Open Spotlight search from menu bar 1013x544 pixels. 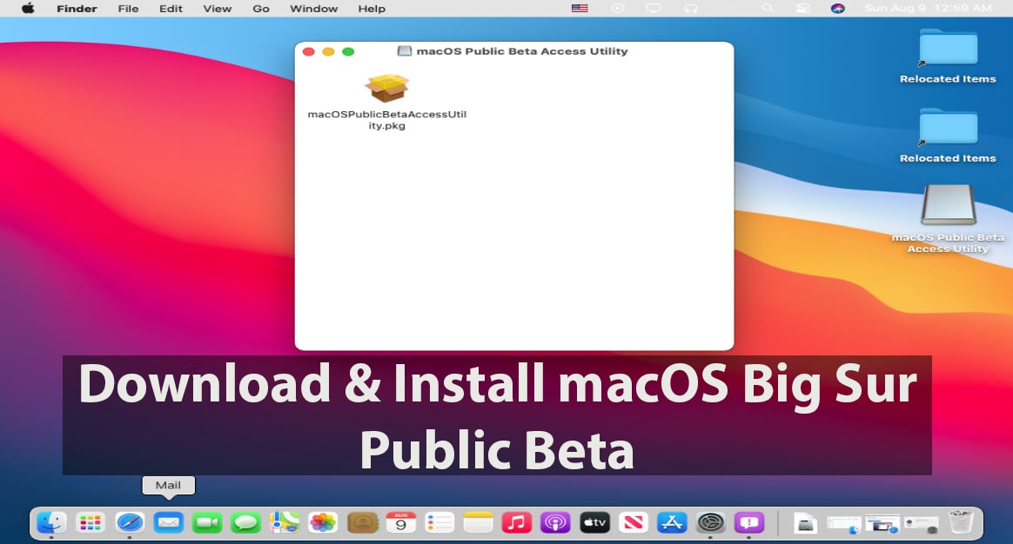click(x=767, y=8)
